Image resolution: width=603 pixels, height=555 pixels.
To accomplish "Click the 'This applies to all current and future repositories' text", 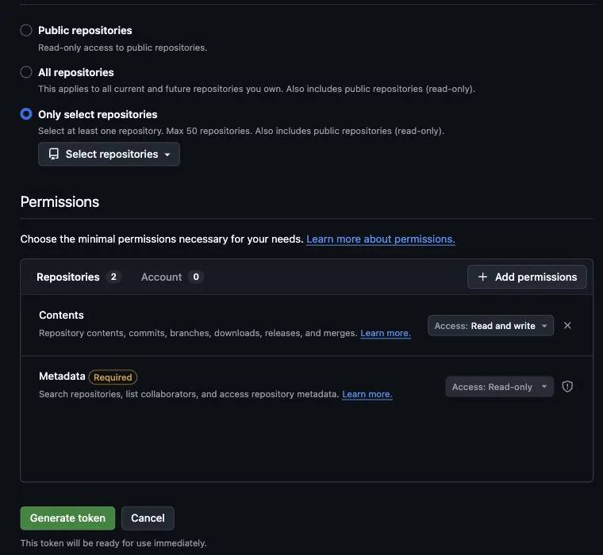I will [x=256, y=89].
